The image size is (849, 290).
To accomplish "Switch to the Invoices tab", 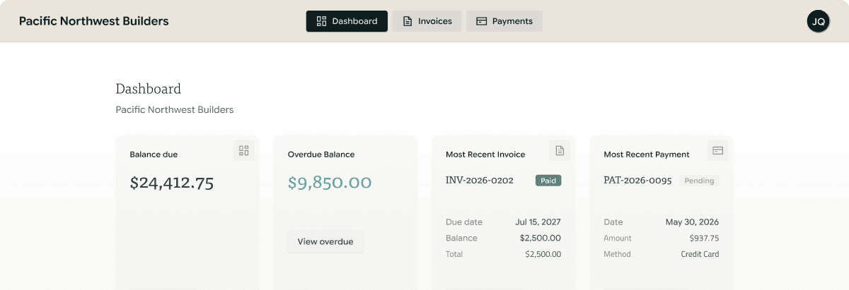I will (427, 21).
